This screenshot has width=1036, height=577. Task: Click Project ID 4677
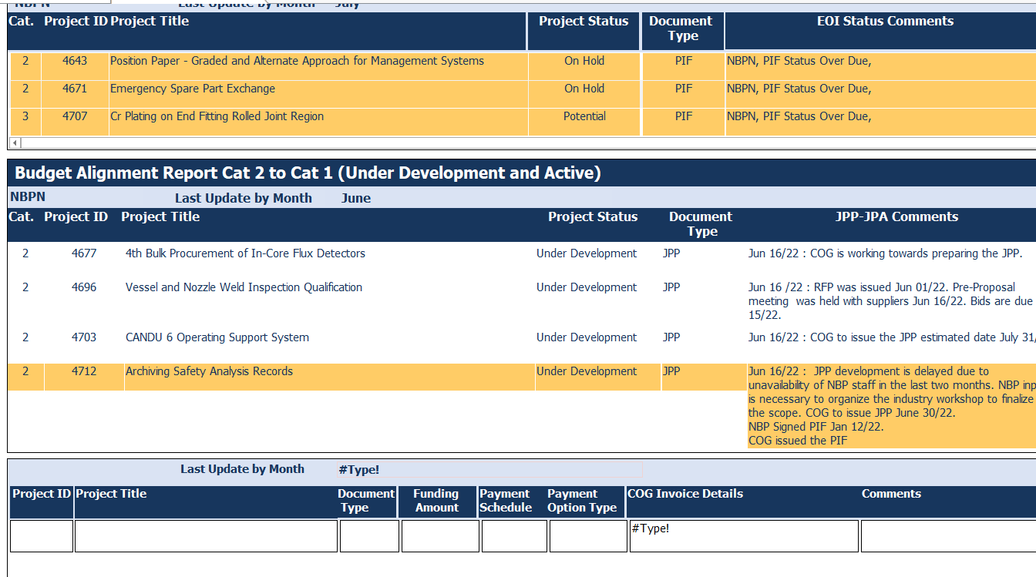coord(84,253)
